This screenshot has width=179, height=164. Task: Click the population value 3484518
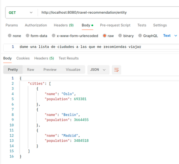[81, 141]
